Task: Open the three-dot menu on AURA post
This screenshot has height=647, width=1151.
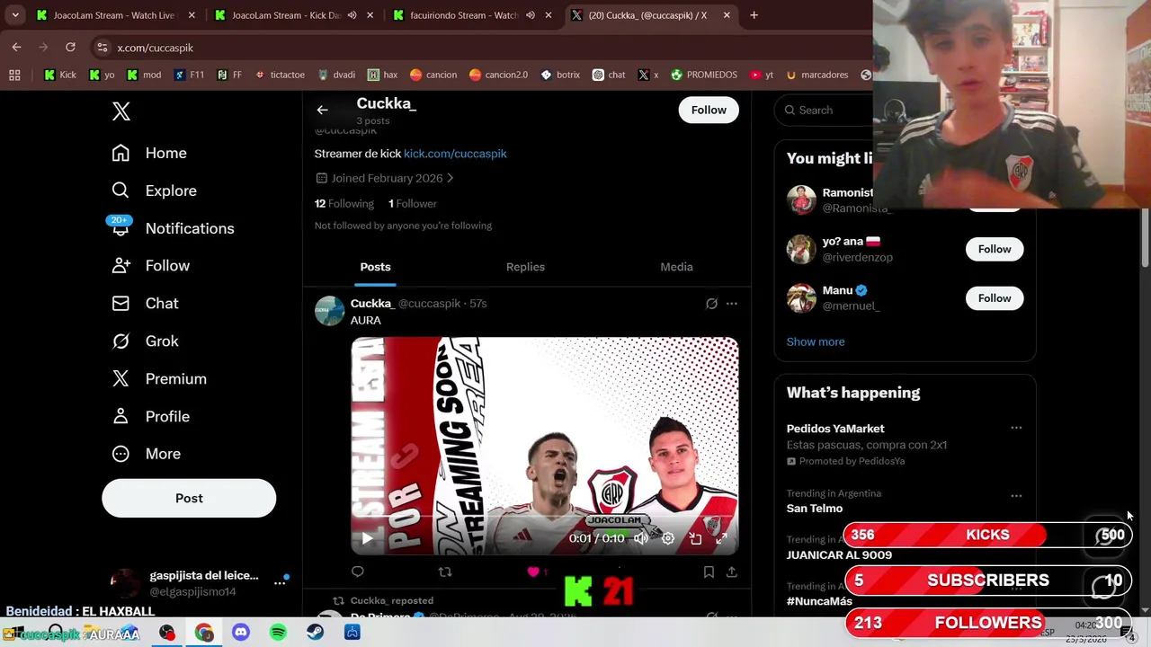Action: point(732,304)
